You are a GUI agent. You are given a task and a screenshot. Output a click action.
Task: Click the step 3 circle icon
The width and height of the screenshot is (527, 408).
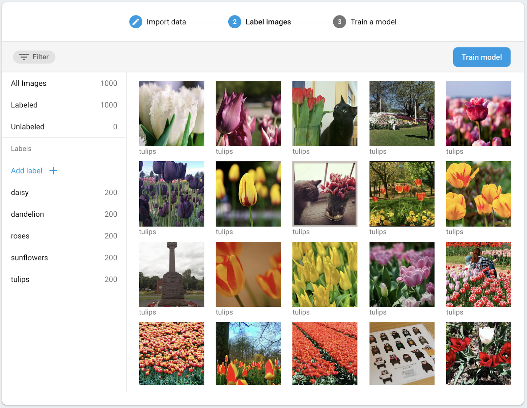coord(339,22)
